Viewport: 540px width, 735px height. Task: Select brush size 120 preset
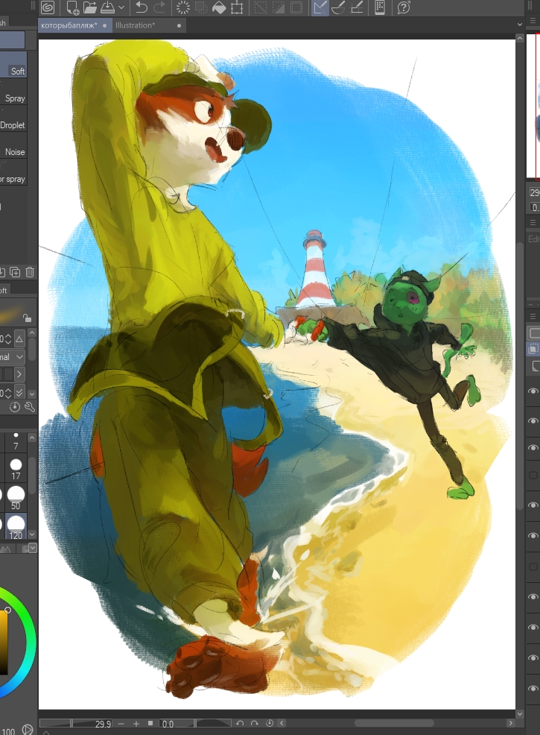16,527
